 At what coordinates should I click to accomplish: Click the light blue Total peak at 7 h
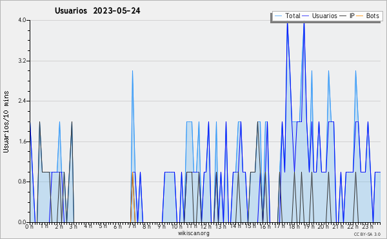[x=132, y=72]
